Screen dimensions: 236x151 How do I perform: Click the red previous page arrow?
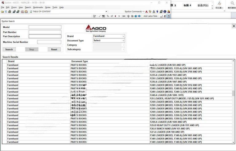115,16
